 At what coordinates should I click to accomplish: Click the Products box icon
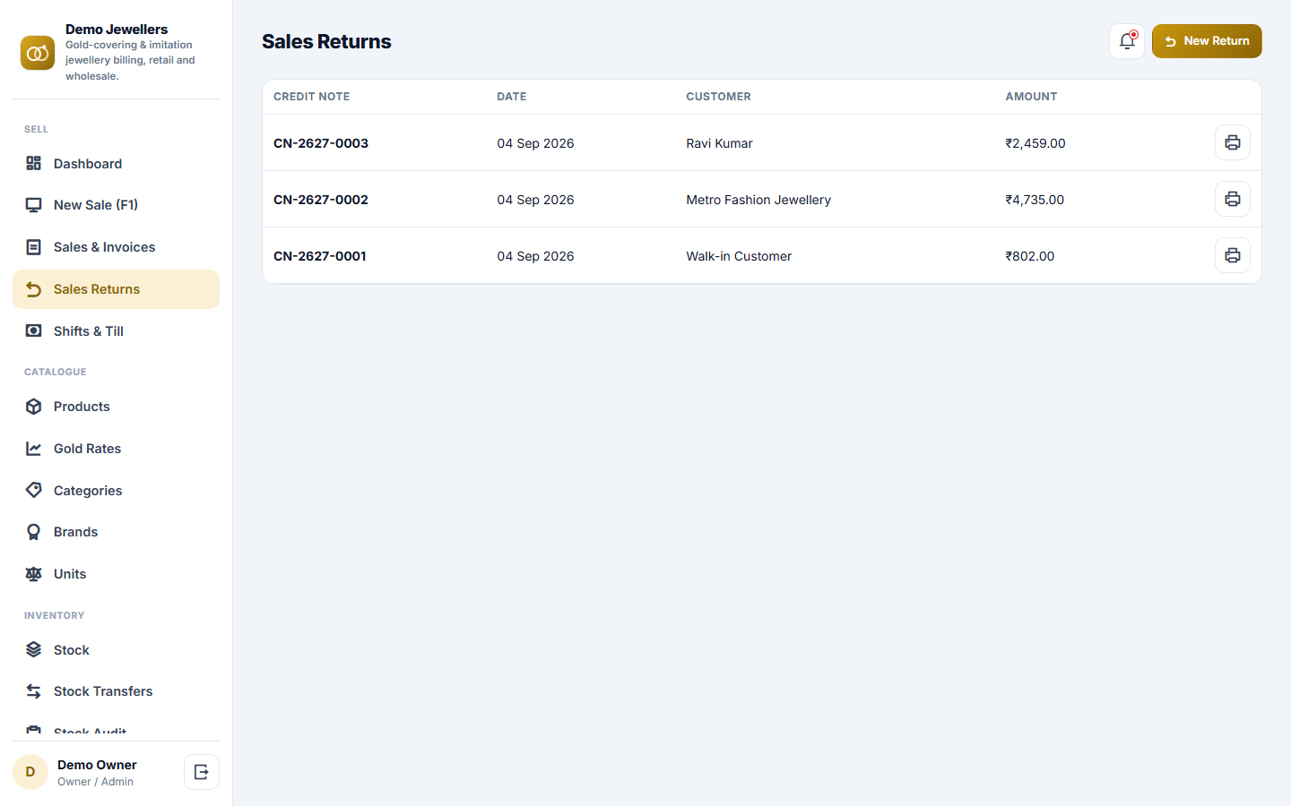(x=34, y=407)
